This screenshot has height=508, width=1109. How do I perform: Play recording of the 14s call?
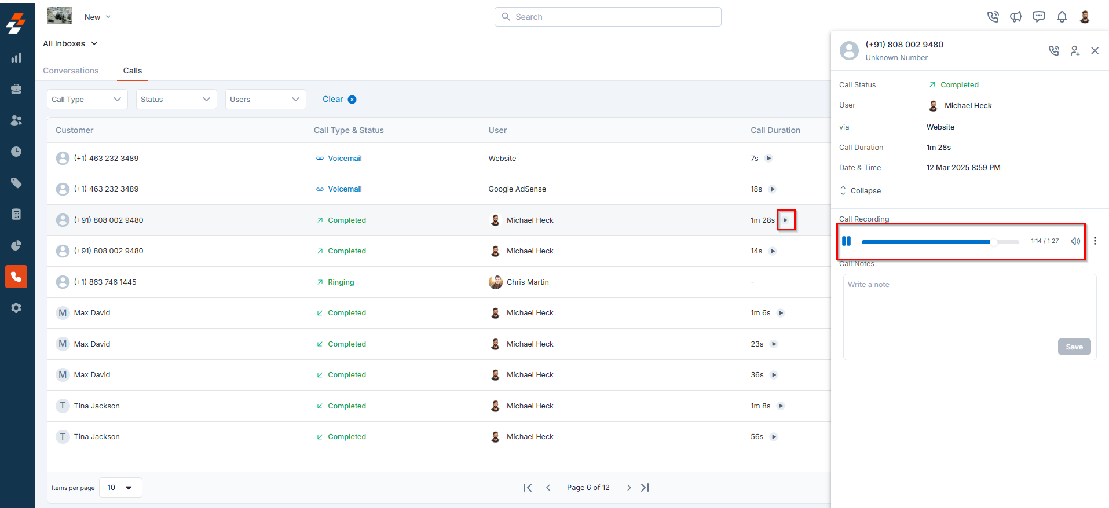773,251
